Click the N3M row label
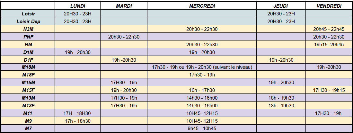Screen dimensions: 353x133 tap(28, 29)
